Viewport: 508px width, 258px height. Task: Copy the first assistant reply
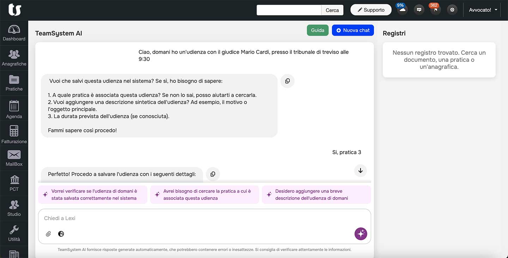click(x=288, y=81)
